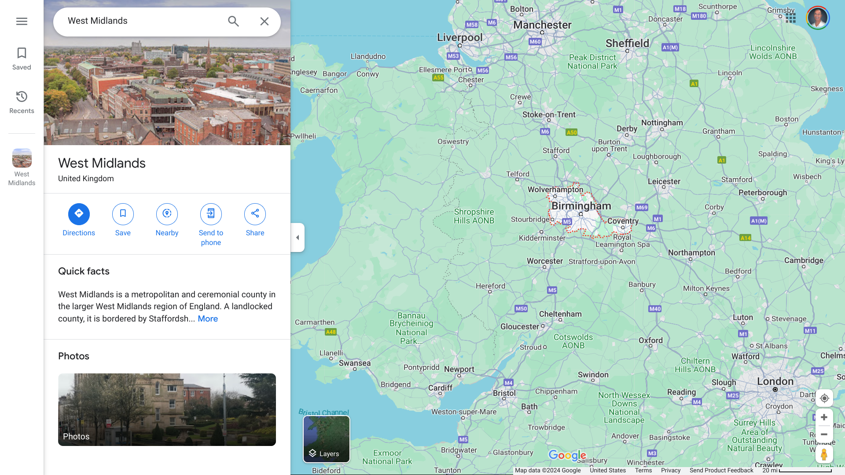This screenshot has width=845, height=475.
Task: Activate Street View pegman
Action: click(x=824, y=454)
